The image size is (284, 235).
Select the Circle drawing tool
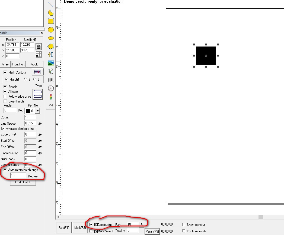(x=51, y=30)
